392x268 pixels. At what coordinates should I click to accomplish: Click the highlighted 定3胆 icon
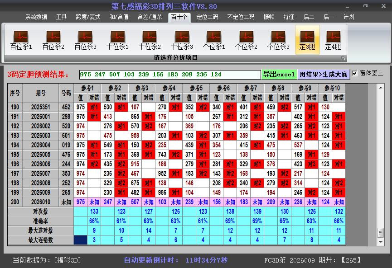click(x=307, y=40)
